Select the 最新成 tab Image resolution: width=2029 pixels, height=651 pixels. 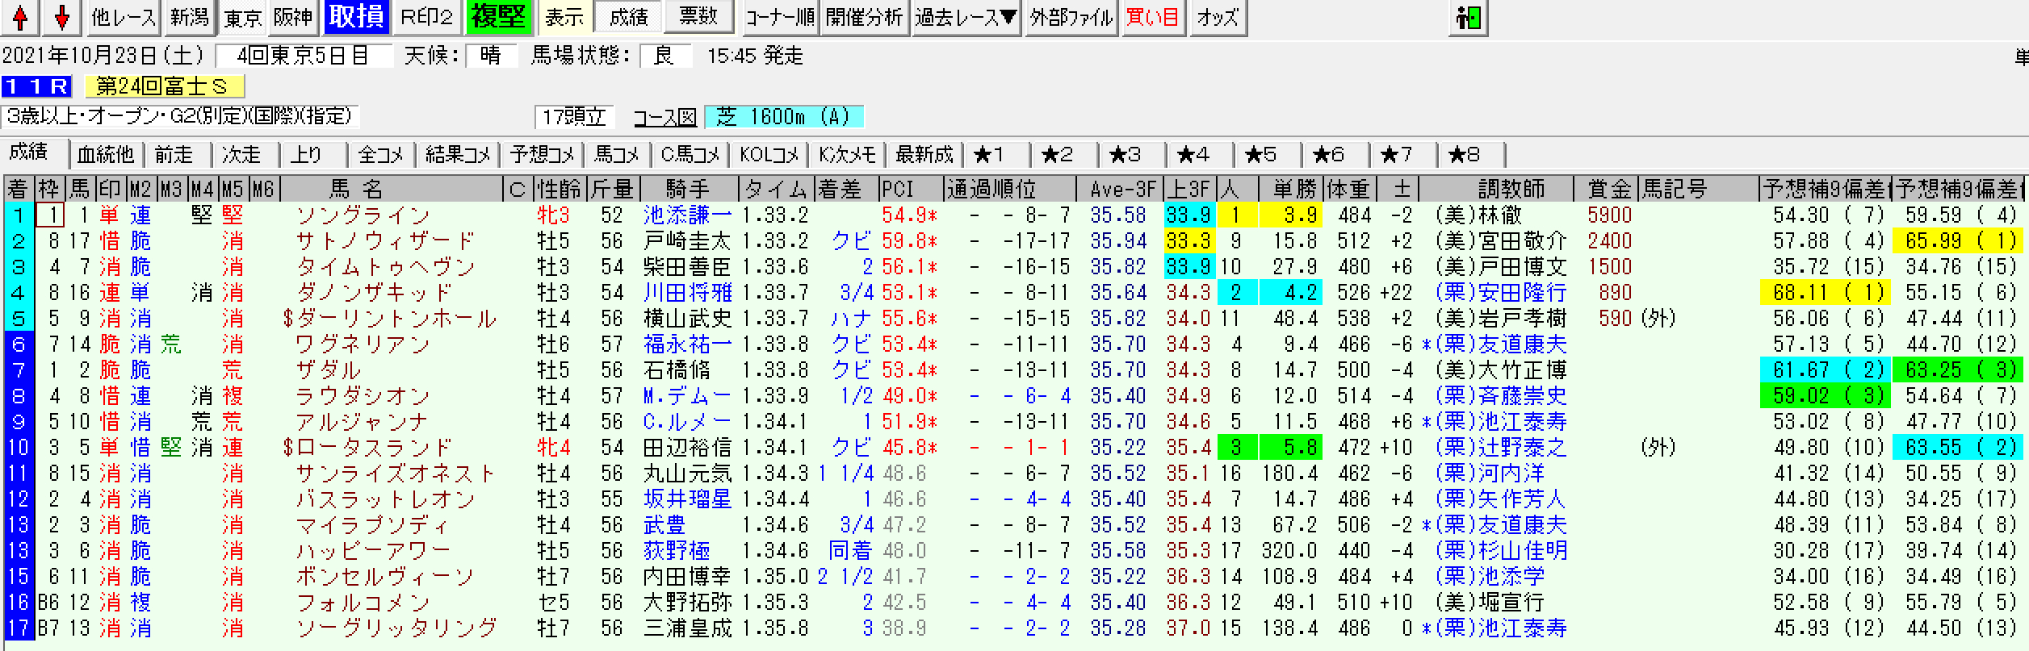click(925, 154)
